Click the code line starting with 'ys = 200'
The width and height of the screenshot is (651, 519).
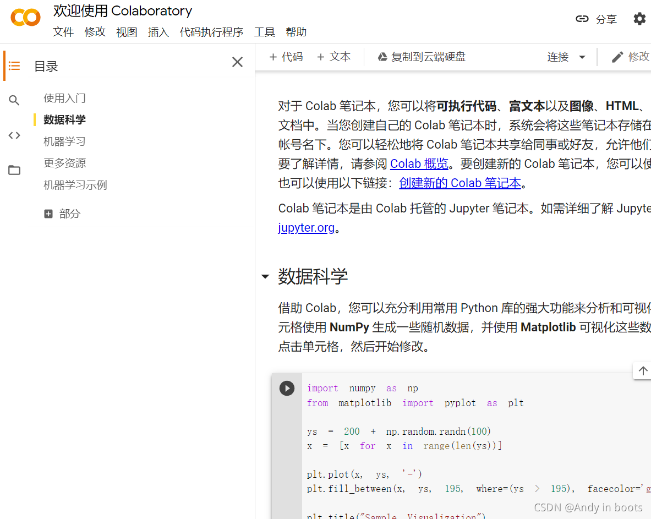pos(399,432)
